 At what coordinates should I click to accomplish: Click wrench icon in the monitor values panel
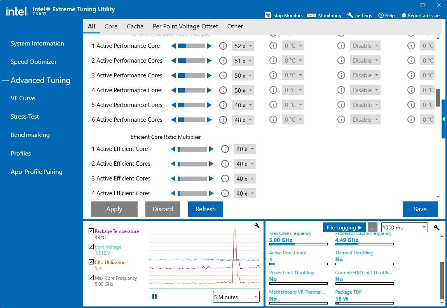tap(437, 227)
